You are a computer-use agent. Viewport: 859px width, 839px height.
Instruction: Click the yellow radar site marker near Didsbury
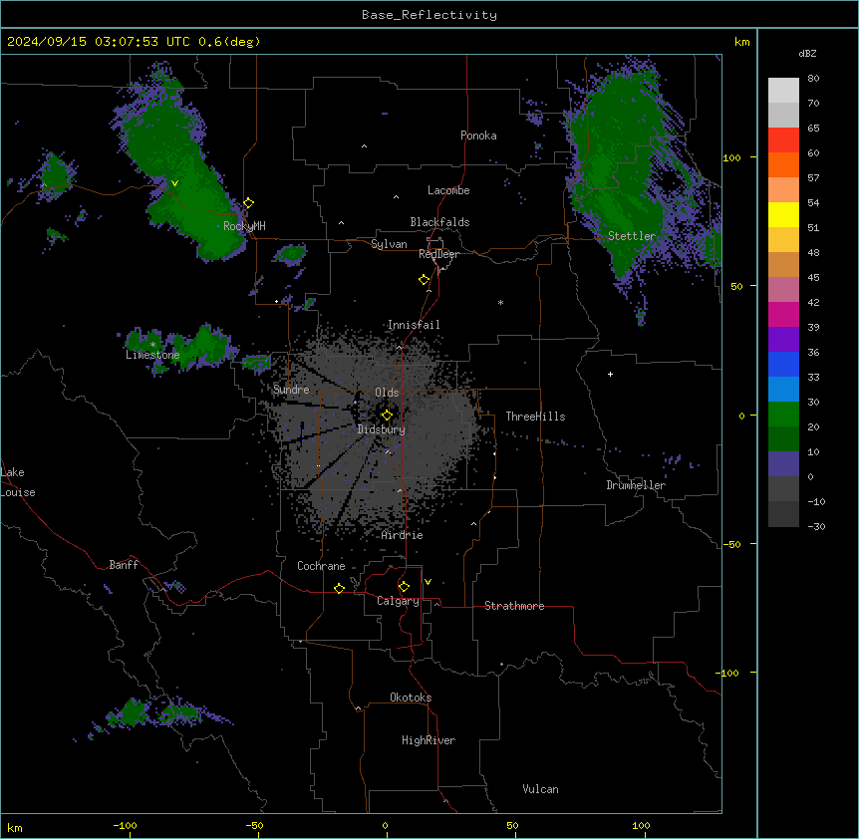pos(387,416)
